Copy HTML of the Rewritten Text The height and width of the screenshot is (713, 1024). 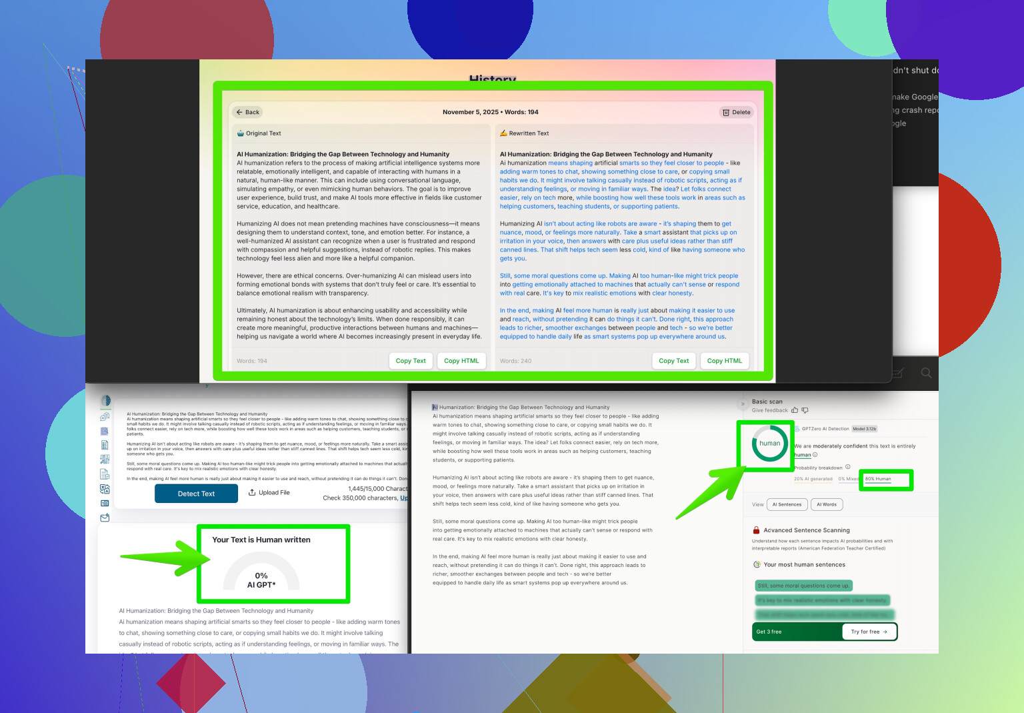724,361
